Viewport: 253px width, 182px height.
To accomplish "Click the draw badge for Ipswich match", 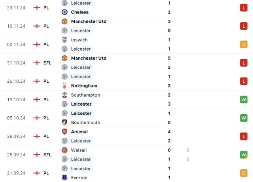I will click(244, 44).
